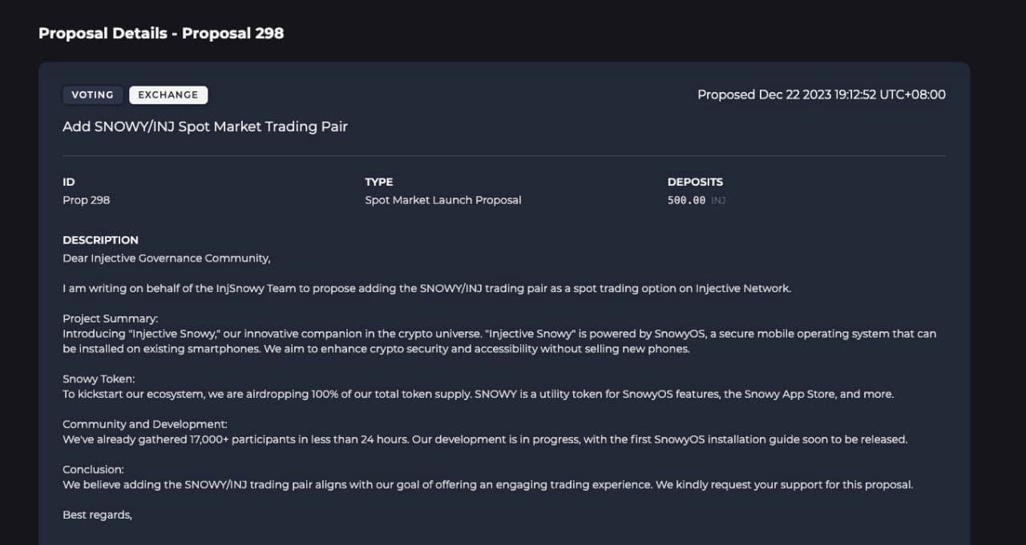Click the Best regards closing line
This screenshot has width=1026, height=545.
[x=98, y=515]
